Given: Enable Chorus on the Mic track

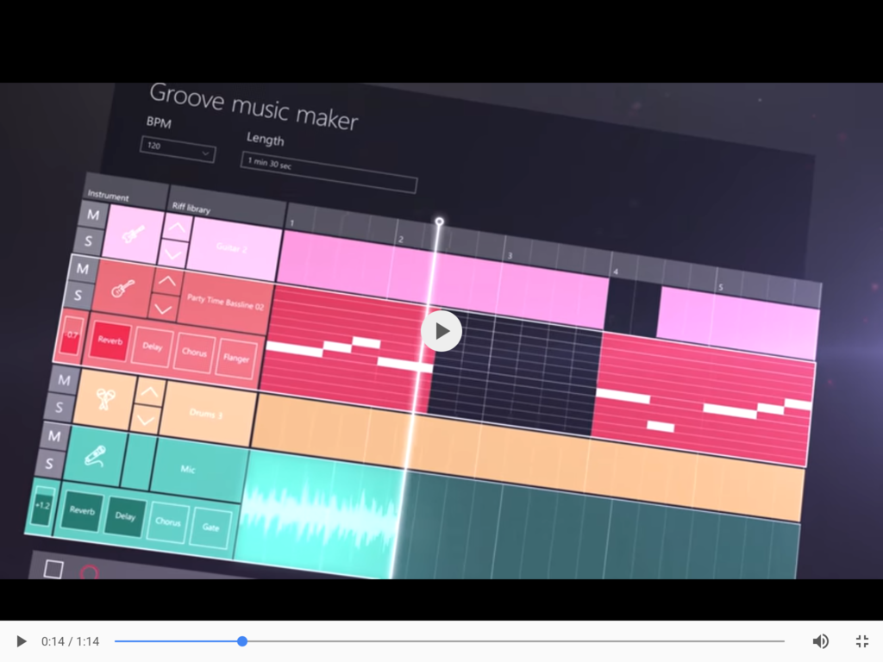Looking at the screenshot, I should click(x=168, y=521).
